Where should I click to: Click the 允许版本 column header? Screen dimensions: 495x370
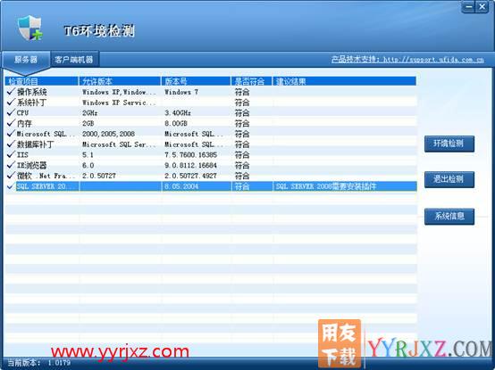point(120,81)
